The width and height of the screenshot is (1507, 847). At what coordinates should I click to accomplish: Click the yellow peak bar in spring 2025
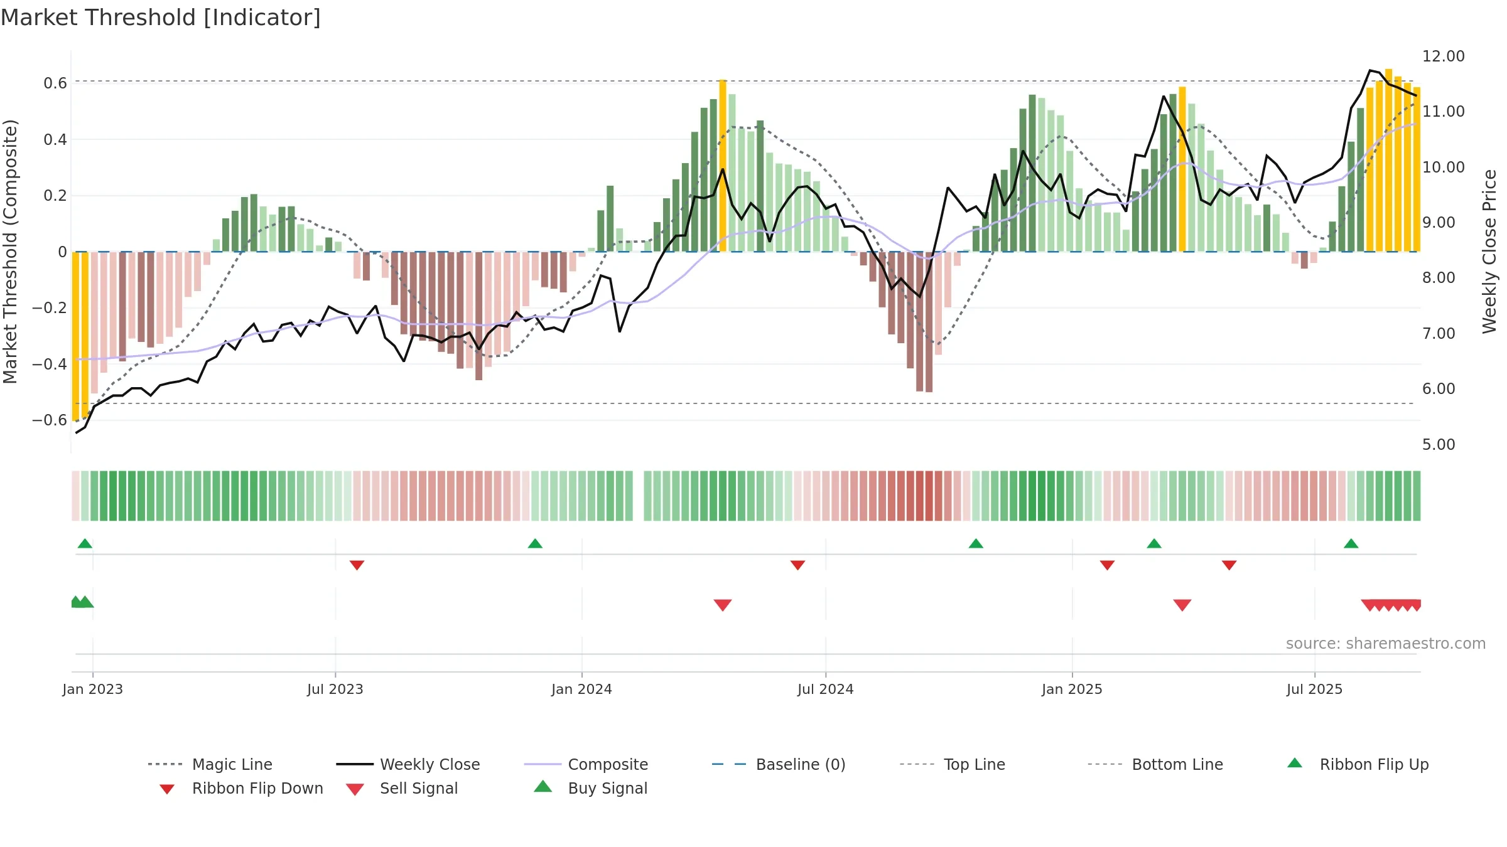[x=1182, y=169]
